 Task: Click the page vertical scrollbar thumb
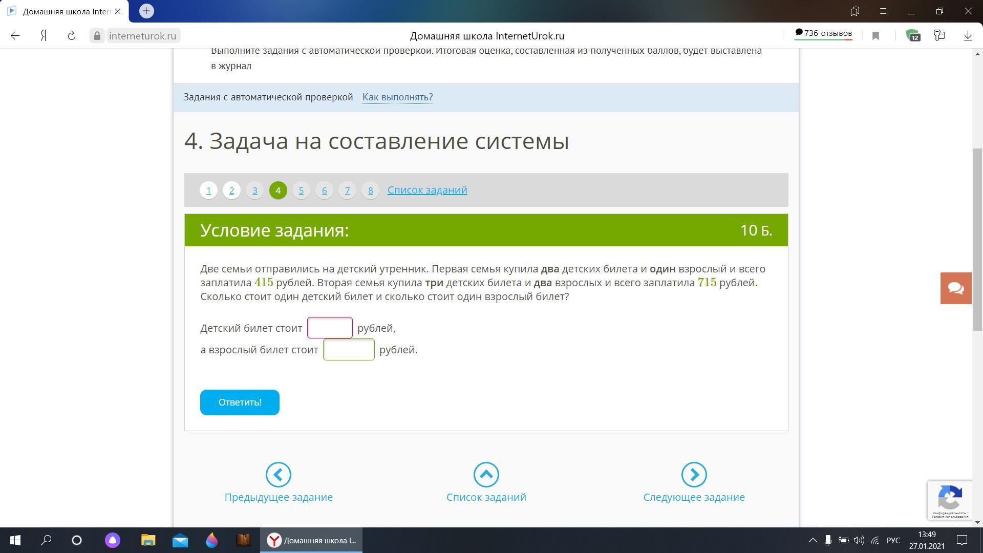(x=977, y=239)
